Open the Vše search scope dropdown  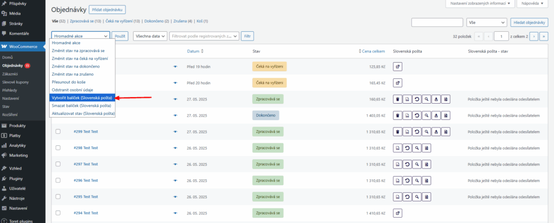[486, 22]
